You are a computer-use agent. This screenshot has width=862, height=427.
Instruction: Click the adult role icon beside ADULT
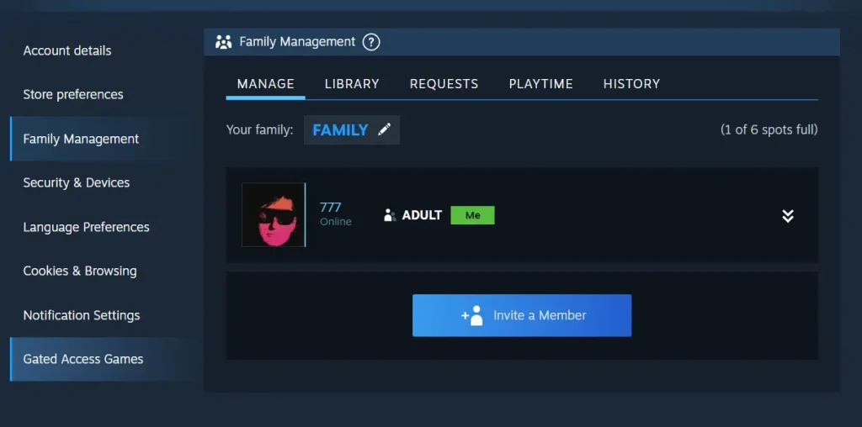click(390, 215)
